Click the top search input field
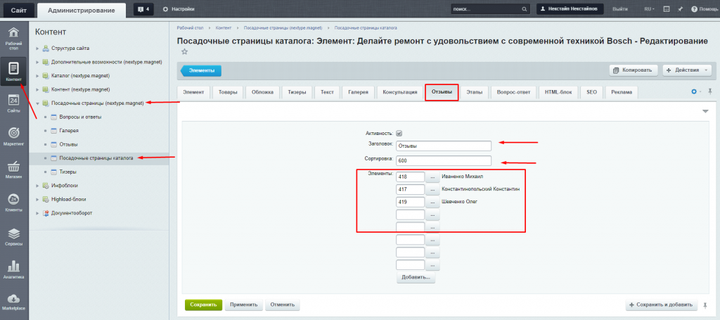 [485, 9]
